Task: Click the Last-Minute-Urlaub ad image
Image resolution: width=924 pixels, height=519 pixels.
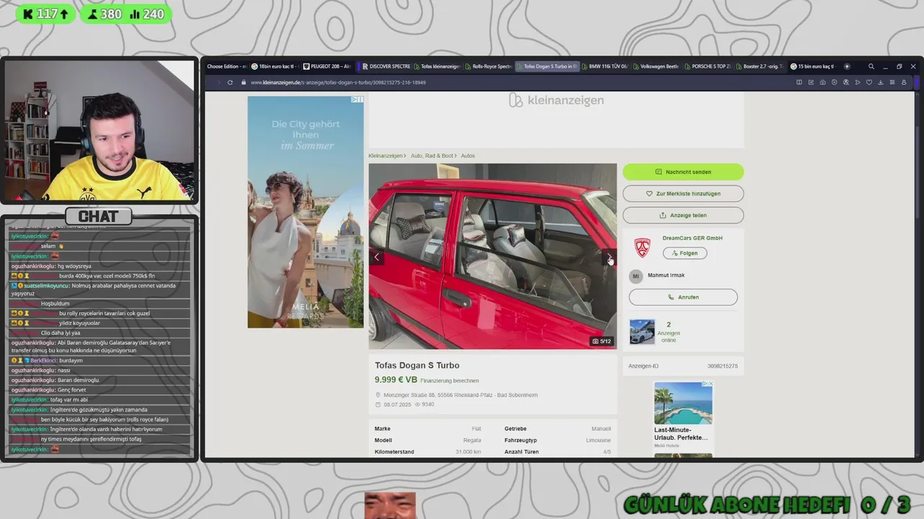Action: click(x=683, y=403)
